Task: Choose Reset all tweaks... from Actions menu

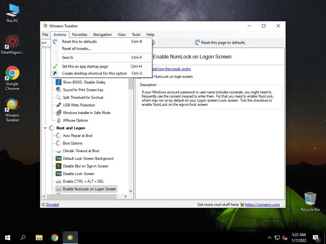Action: coord(102,49)
